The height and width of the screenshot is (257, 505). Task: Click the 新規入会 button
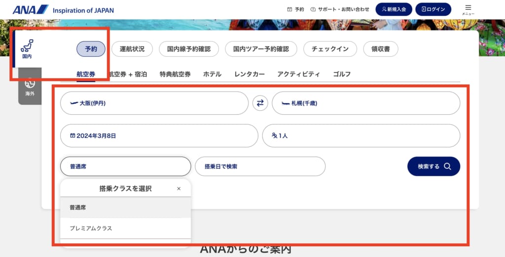(394, 9)
